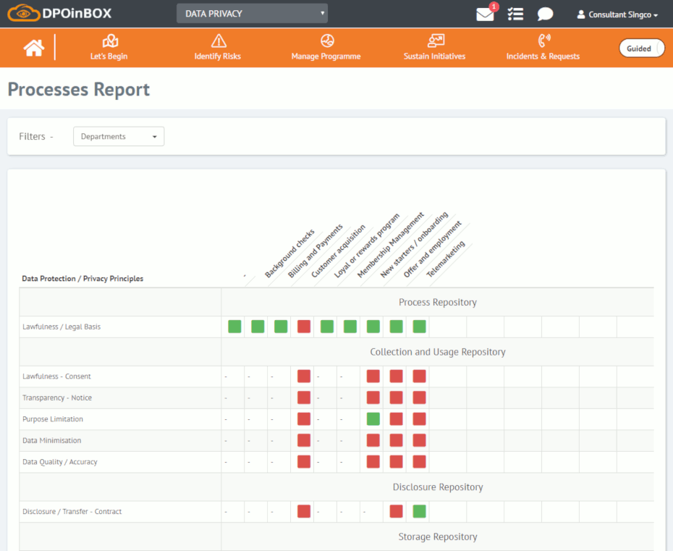
Task: Click the Manage Programme chart icon
Action: (326, 41)
